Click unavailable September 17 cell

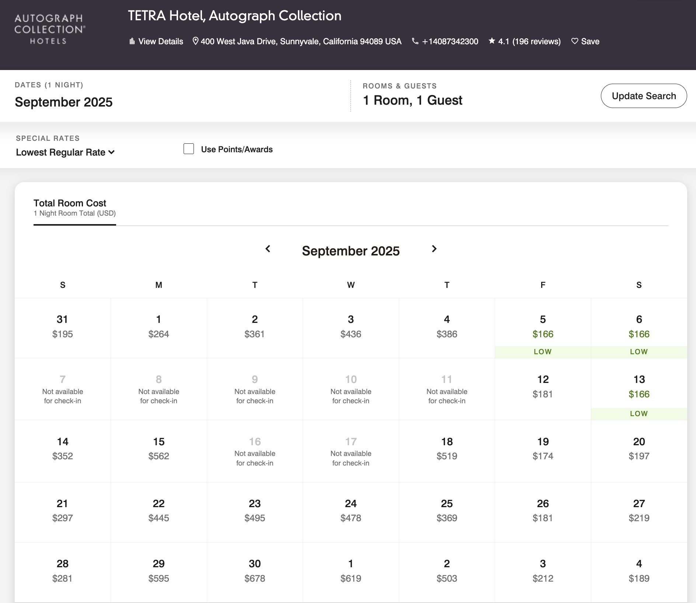(351, 451)
